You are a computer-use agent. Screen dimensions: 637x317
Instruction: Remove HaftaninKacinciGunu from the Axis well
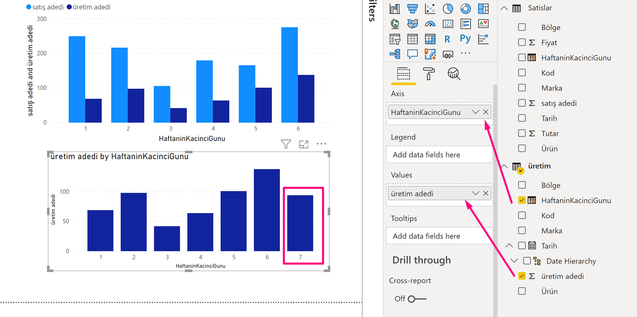(x=486, y=112)
